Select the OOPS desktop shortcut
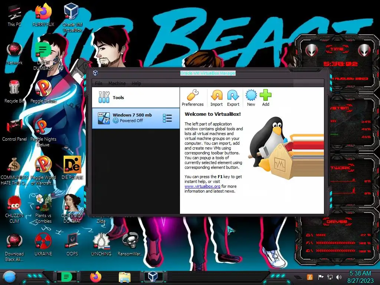 (x=72, y=245)
